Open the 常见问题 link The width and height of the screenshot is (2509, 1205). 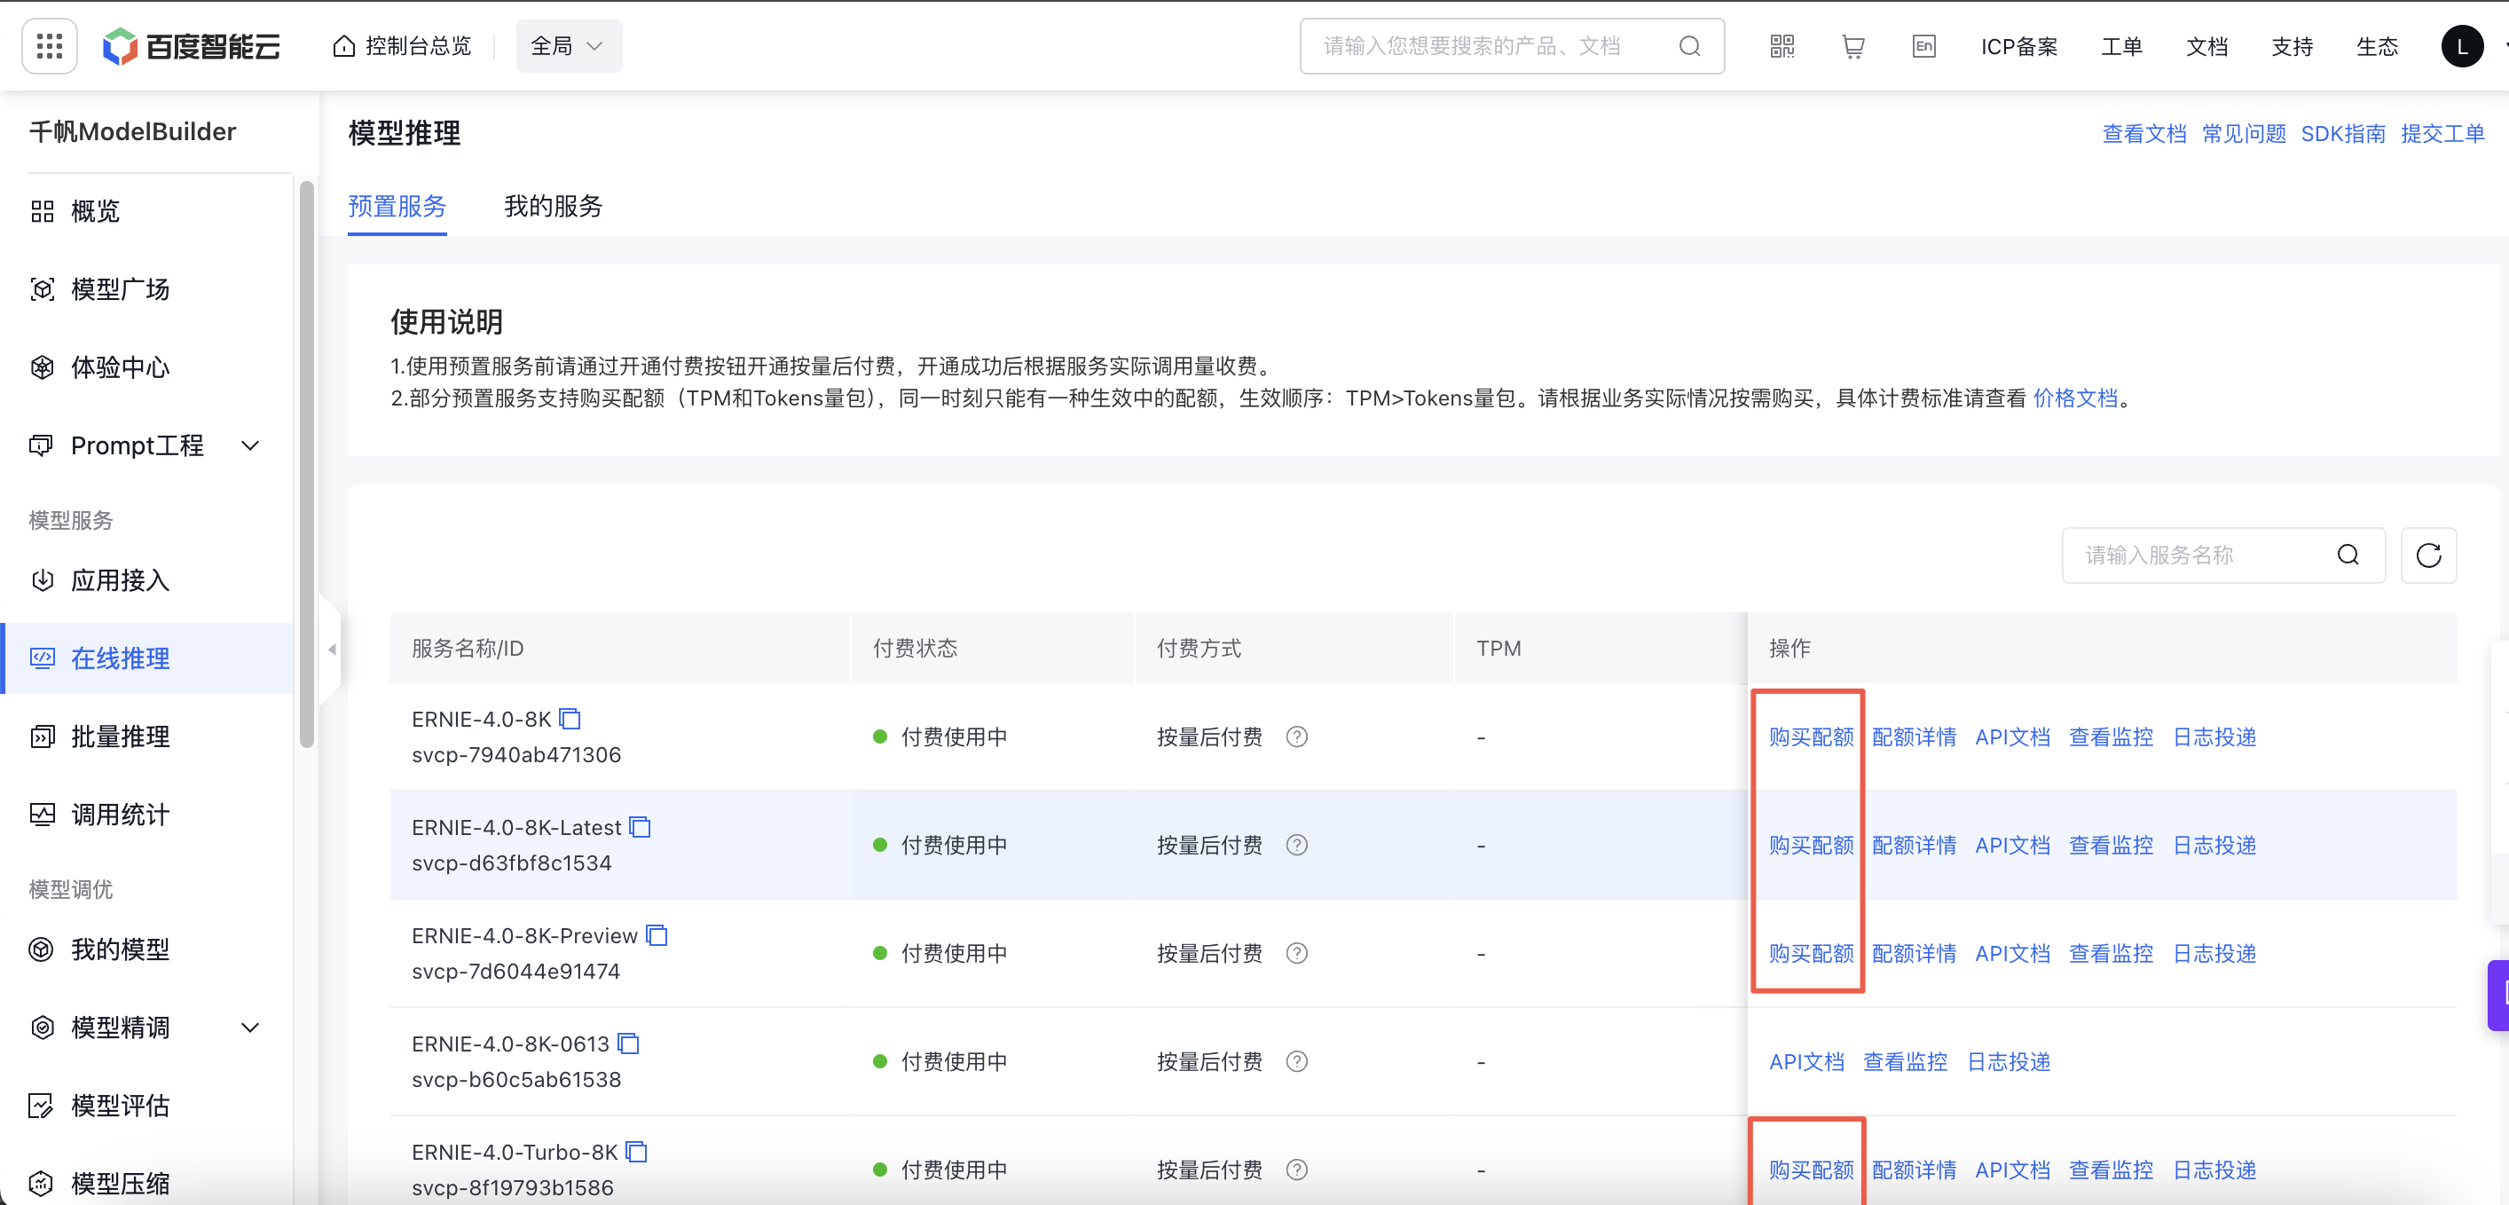tap(2243, 133)
